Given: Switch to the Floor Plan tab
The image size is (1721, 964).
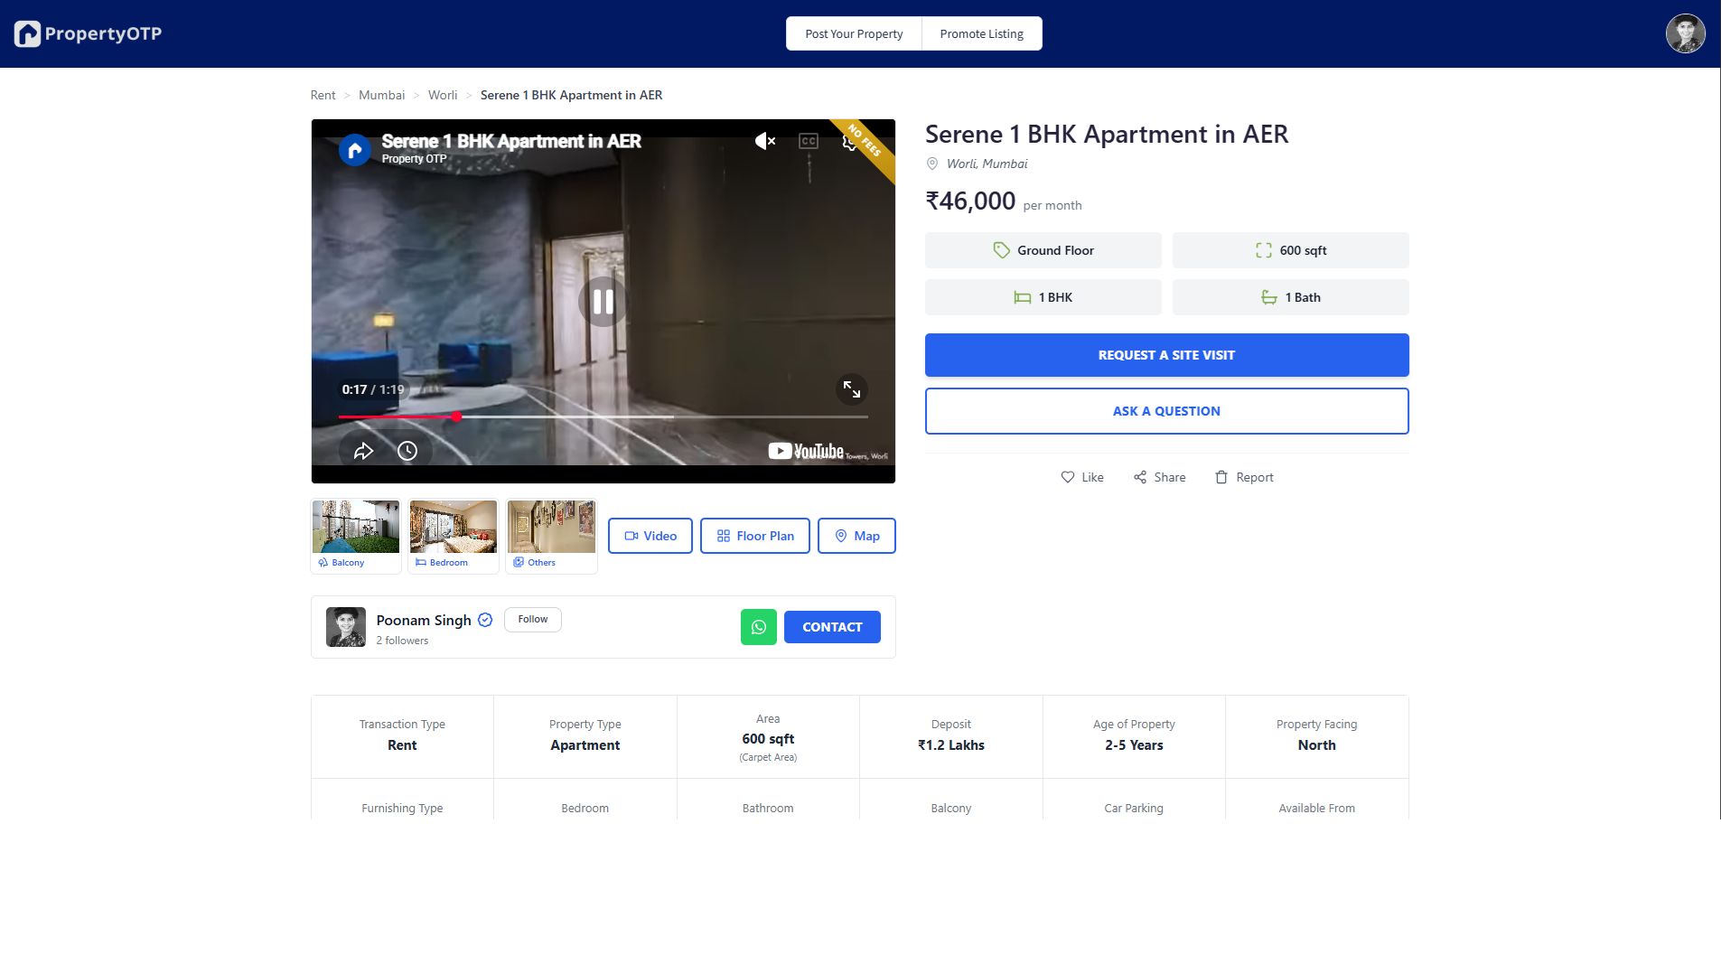Looking at the screenshot, I should coord(755,536).
